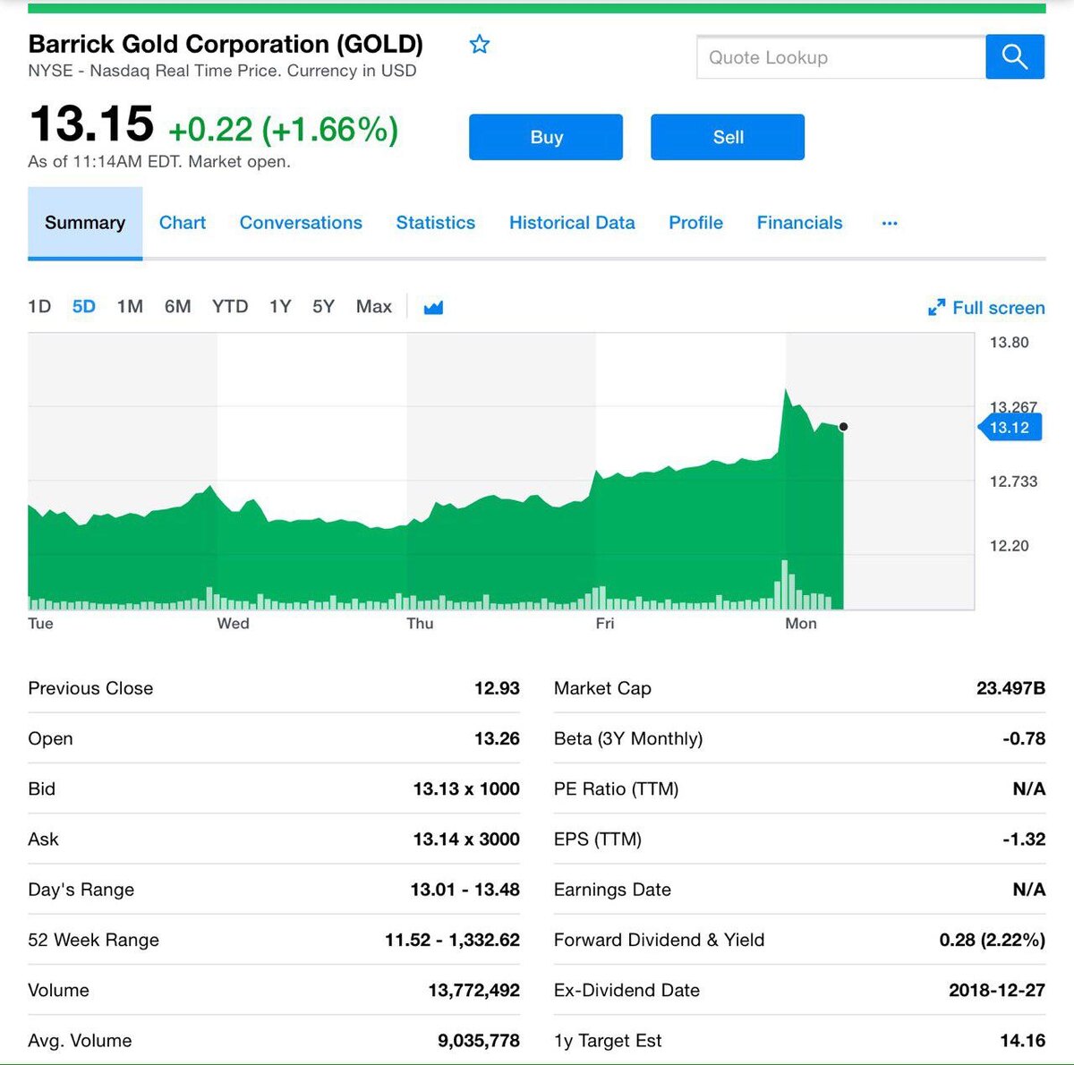Viewport: 1074px width, 1065px height.
Task: Choose the 5Y chart range
Action: pyautogui.click(x=323, y=307)
